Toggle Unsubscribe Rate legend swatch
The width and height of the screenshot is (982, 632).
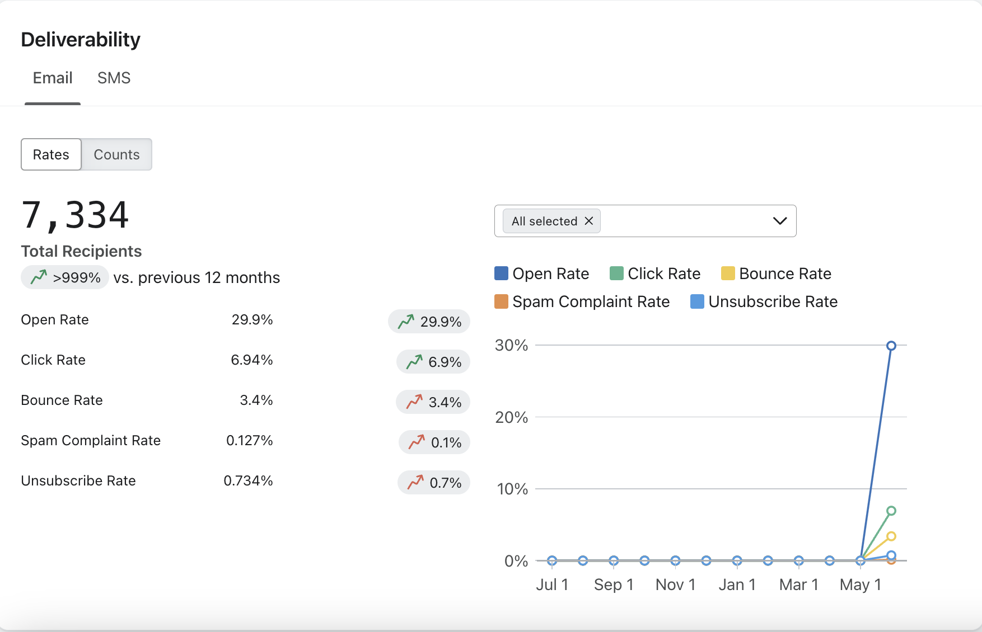coord(697,301)
